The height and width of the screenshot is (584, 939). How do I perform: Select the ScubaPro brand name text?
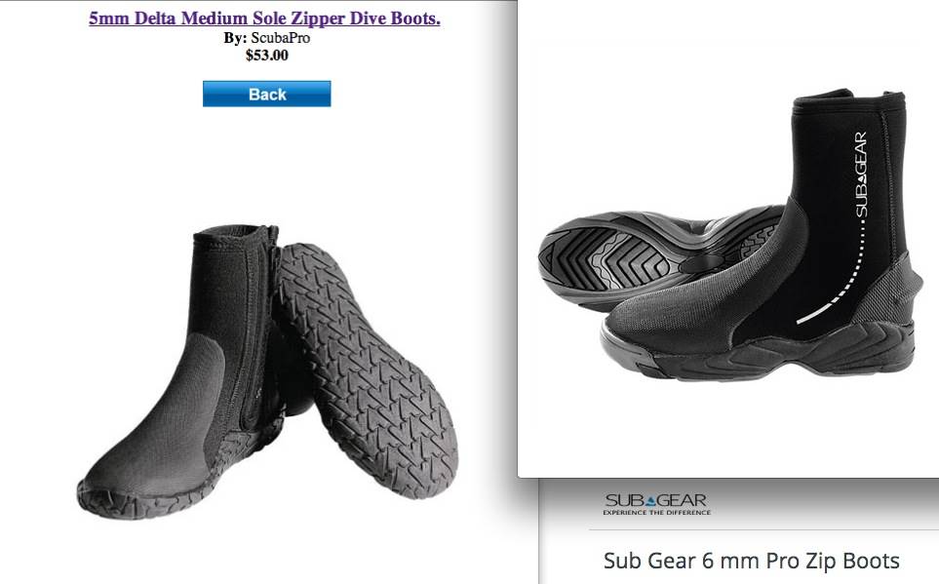click(x=280, y=38)
